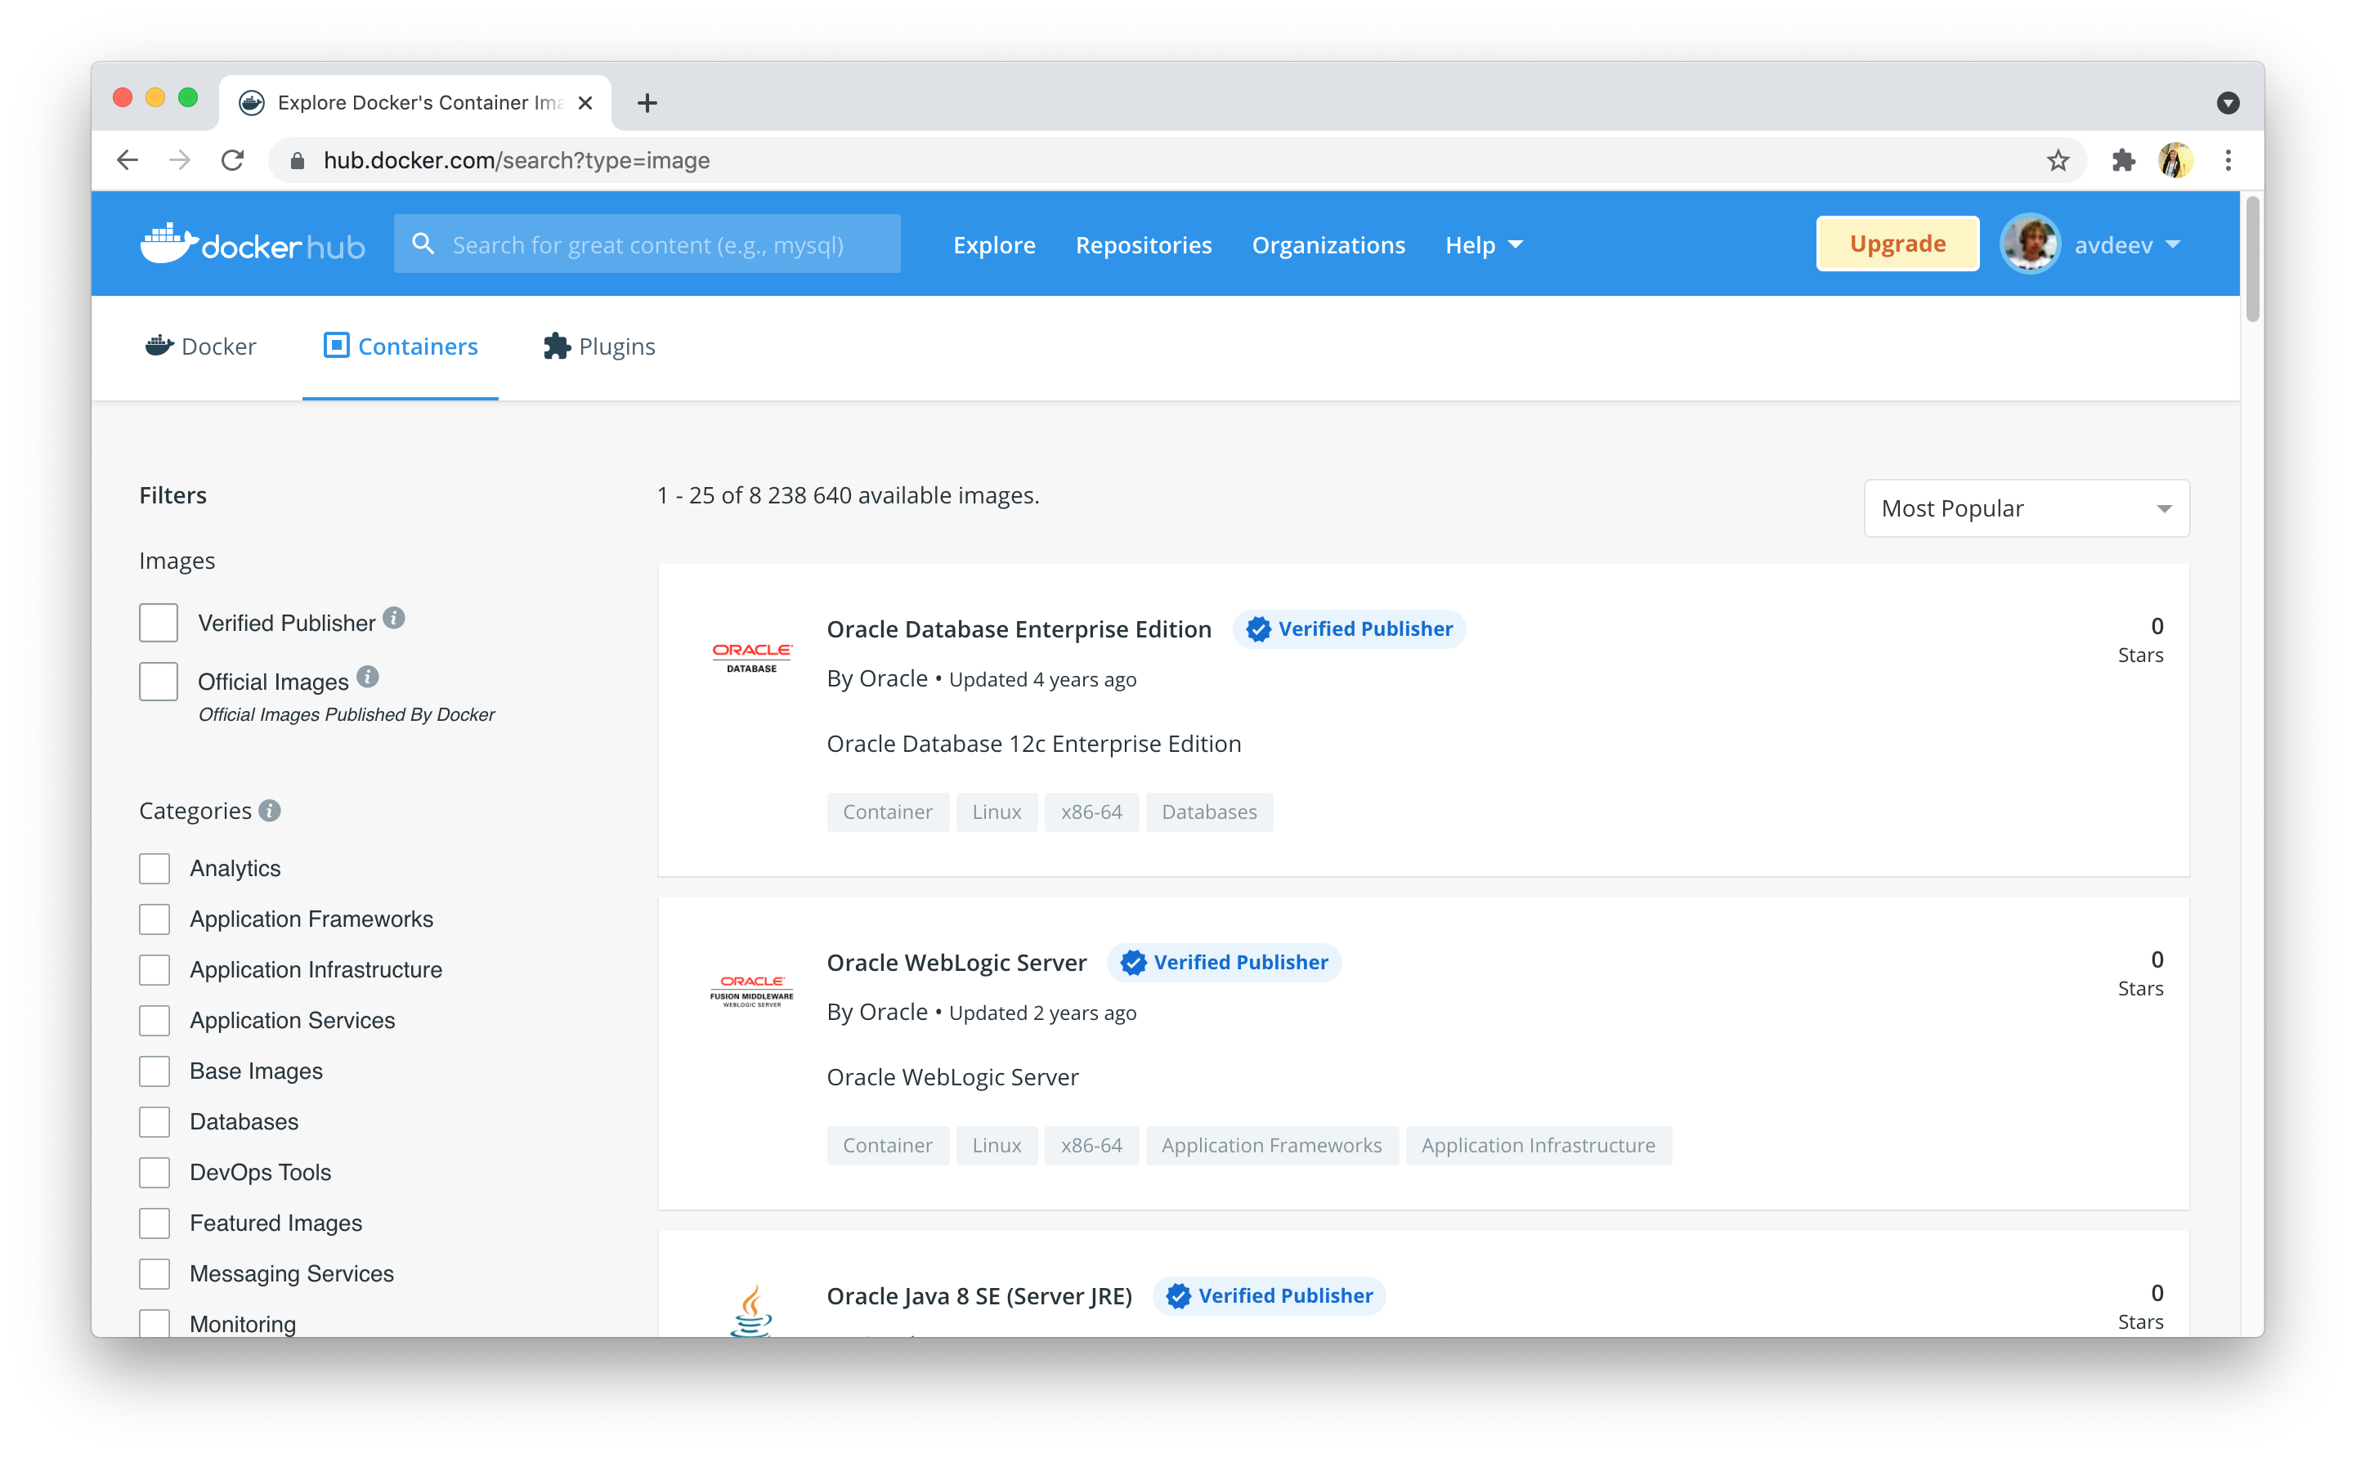Open Oracle Java 8 SE (Server JRE) result

(x=979, y=1296)
